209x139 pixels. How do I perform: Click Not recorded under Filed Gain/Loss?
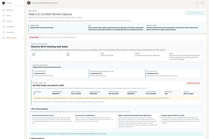(x=151, y=94)
